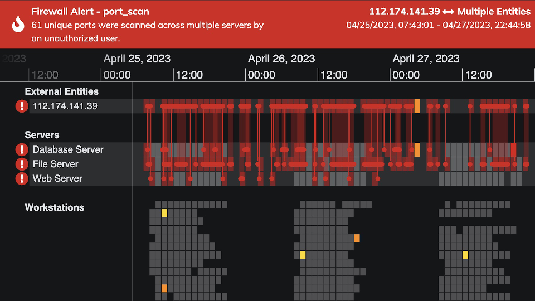Screen dimensions: 535x301
Task: Click the External Entities group heading
Action: tap(61, 91)
